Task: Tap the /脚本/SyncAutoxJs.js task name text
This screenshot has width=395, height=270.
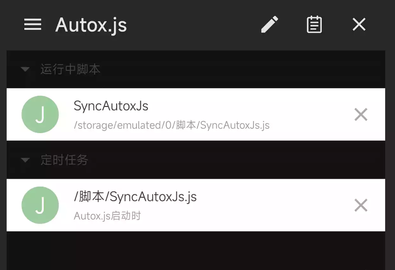Action: (x=135, y=197)
